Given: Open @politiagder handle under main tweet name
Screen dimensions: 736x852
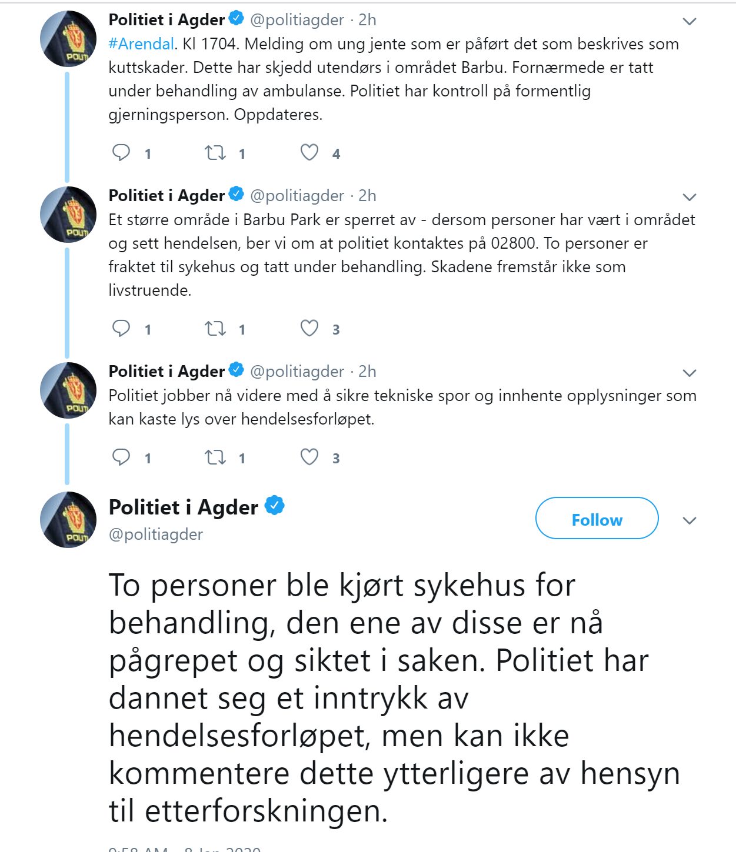Looking at the screenshot, I should 156,534.
